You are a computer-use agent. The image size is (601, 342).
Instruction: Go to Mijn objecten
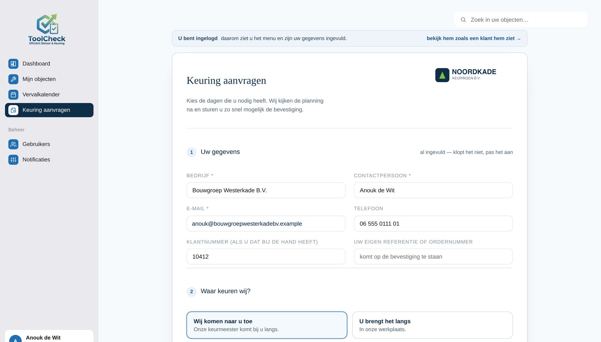click(x=49, y=79)
